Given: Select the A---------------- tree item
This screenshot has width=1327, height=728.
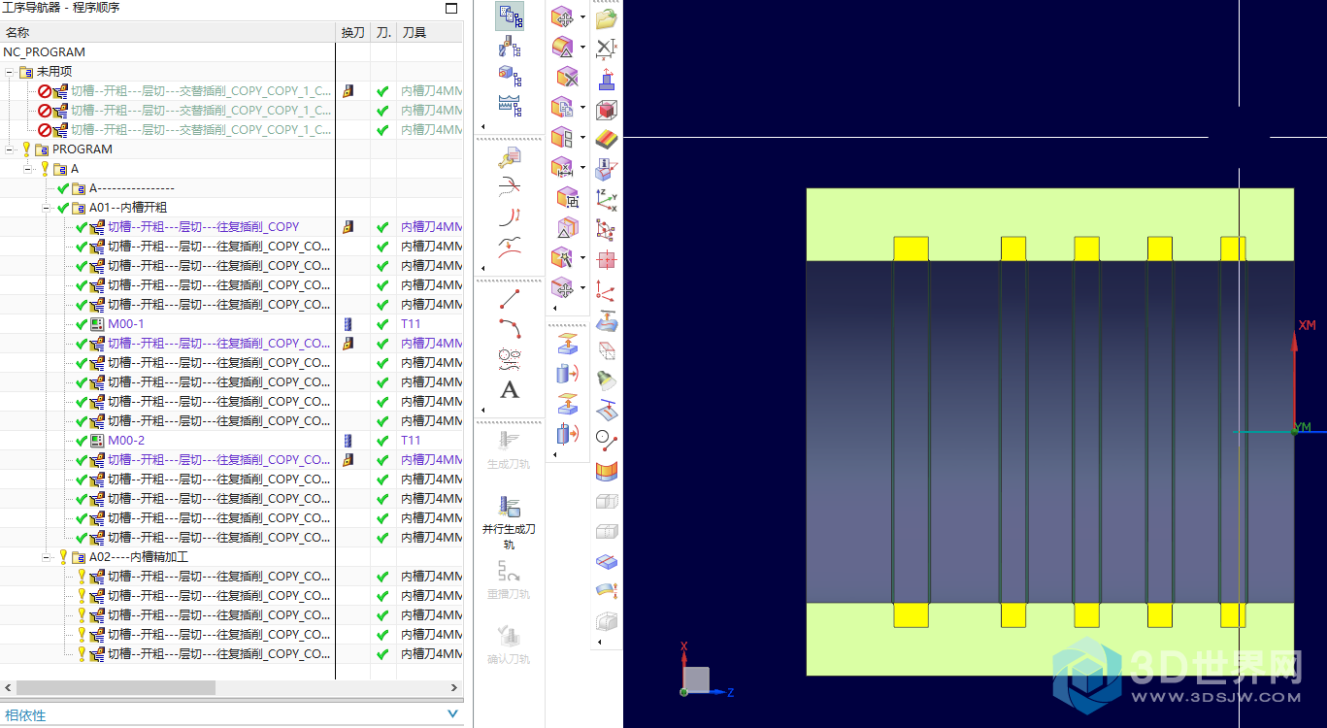Looking at the screenshot, I should tap(132, 188).
